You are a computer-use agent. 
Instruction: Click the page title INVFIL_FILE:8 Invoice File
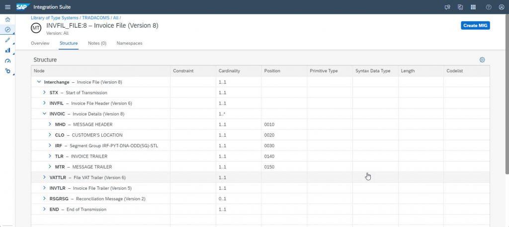click(x=102, y=26)
